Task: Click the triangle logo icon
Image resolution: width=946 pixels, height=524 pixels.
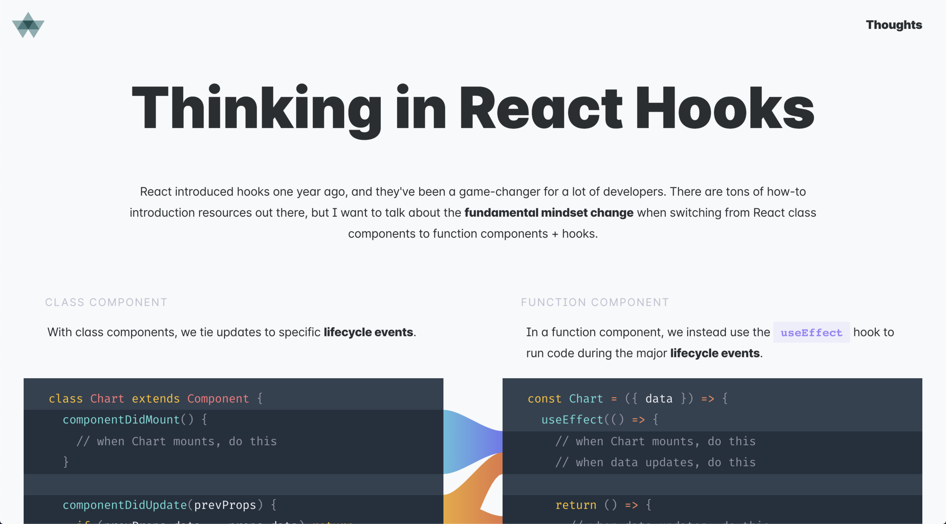Action: click(28, 25)
